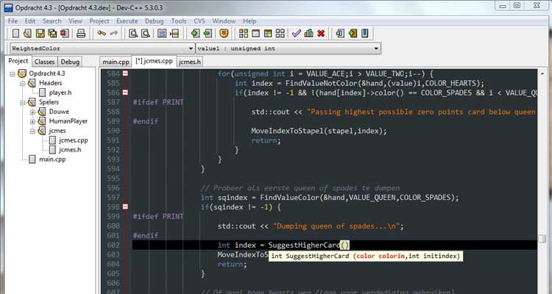This screenshot has width=552, height=294.
Task: Open the Debug menu
Action: [x=155, y=21]
